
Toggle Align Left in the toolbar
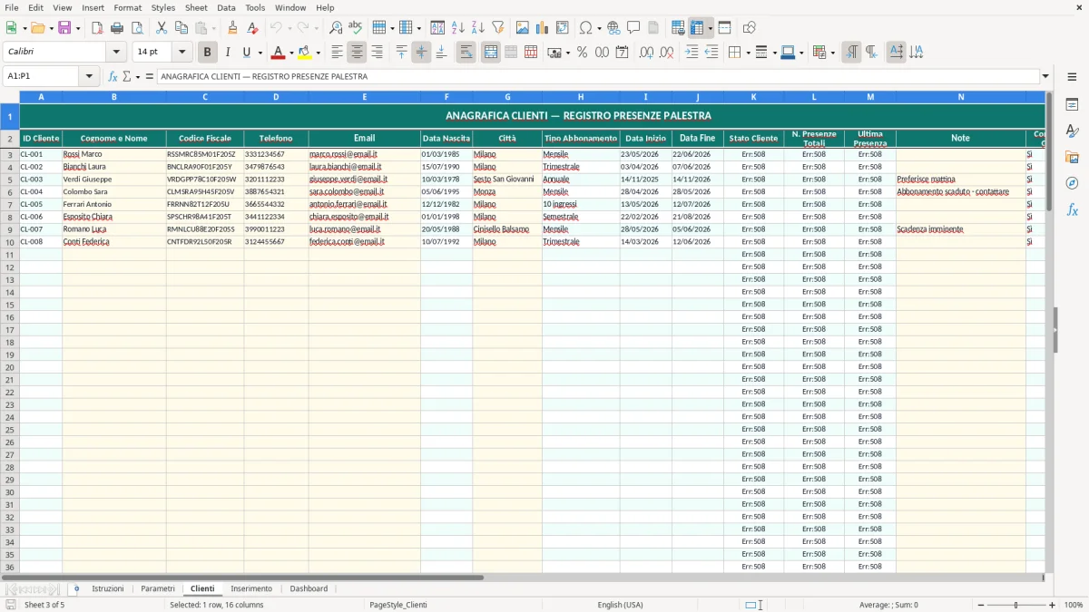337,53
